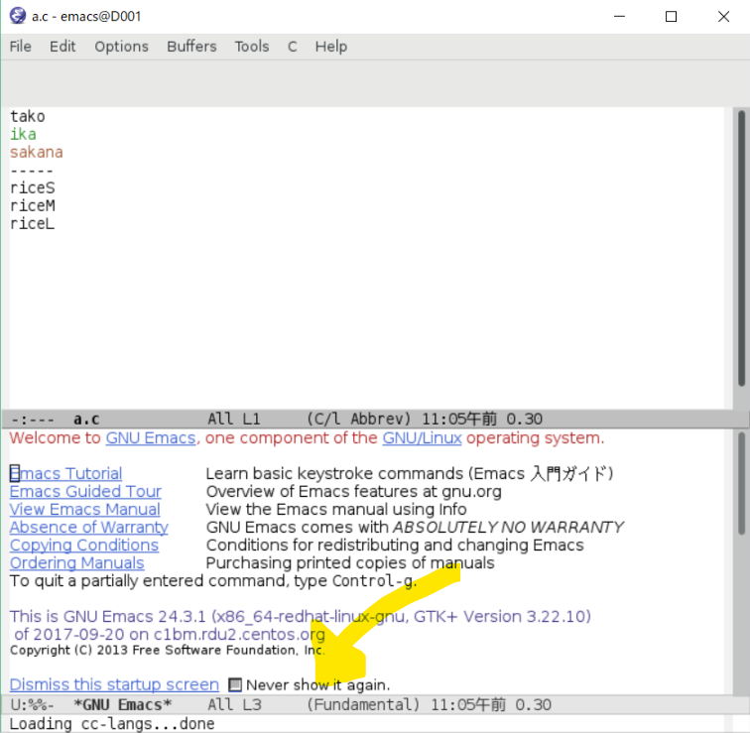The image size is (750, 733).
Task: Click the a.c buffer name in mode line
Action: [86, 420]
